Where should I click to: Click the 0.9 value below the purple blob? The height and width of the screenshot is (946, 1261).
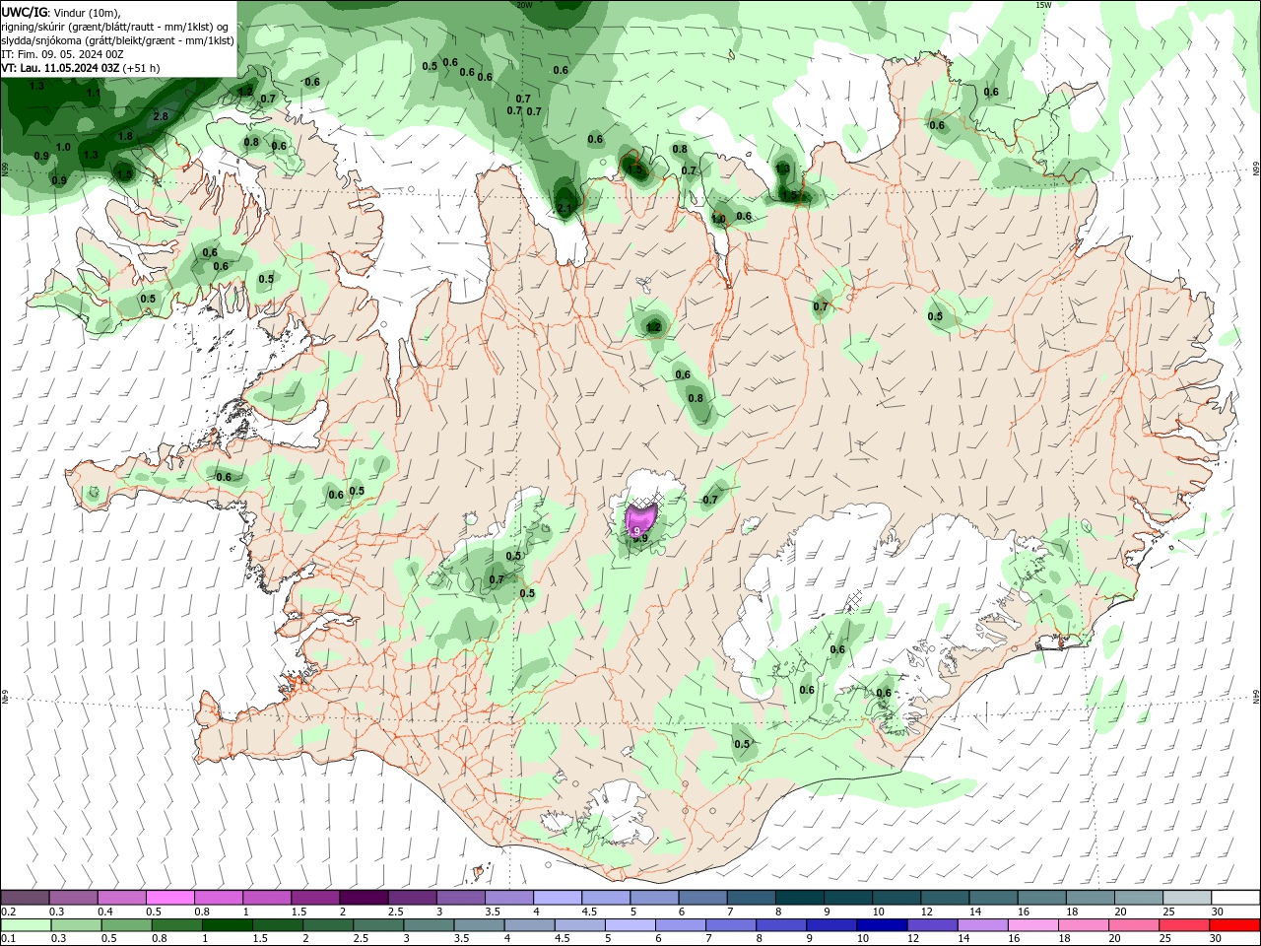(x=640, y=538)
